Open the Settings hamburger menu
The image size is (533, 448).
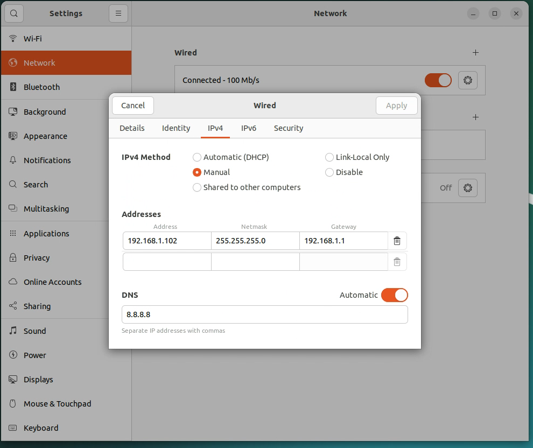(118, 13)
